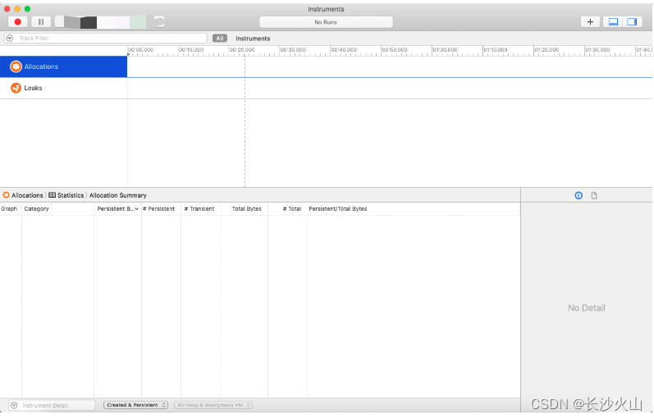This screenshot has height=419, width=654.
Task: Click the No Runs status display
Action: coord(326,22)
